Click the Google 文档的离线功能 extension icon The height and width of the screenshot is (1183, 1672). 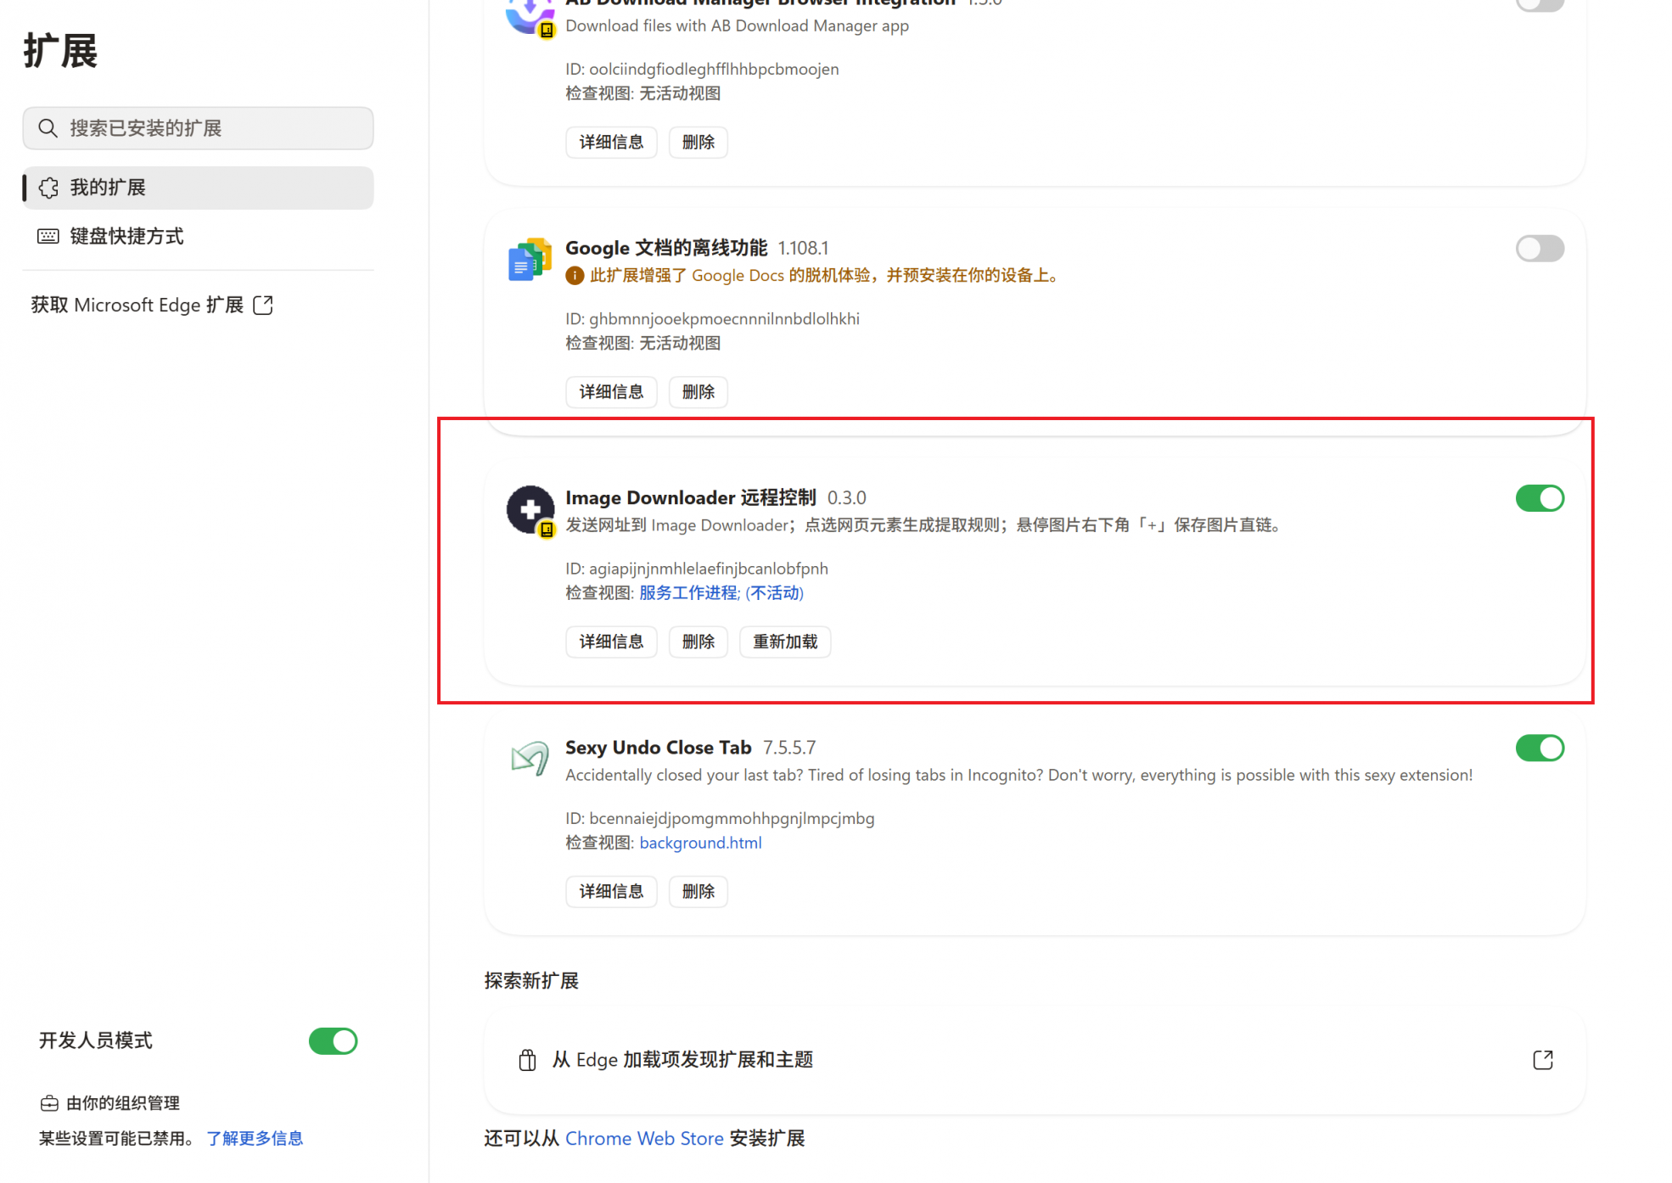530,259
